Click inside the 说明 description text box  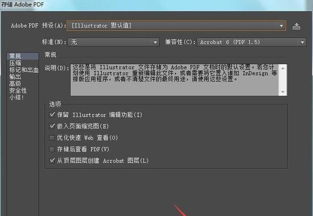tap(174, 80)
